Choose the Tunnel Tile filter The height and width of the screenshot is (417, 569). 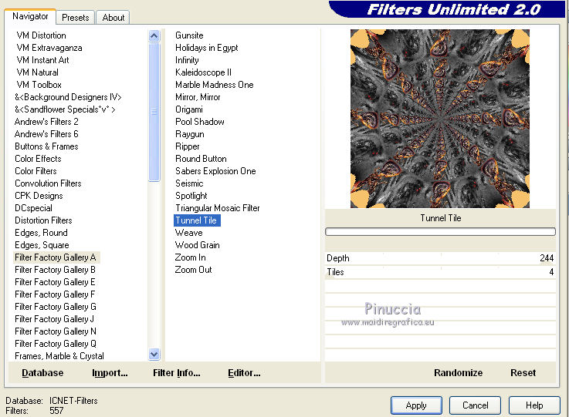coord(197,220)
